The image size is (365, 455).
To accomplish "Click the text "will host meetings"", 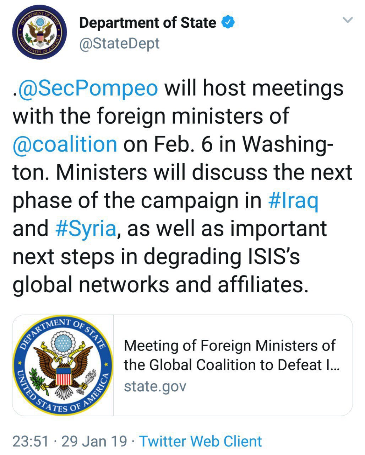I will tap(254, 89).
